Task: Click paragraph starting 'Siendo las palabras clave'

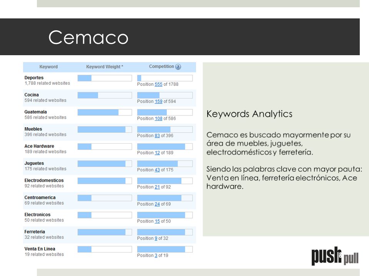Action: point(284,178)
